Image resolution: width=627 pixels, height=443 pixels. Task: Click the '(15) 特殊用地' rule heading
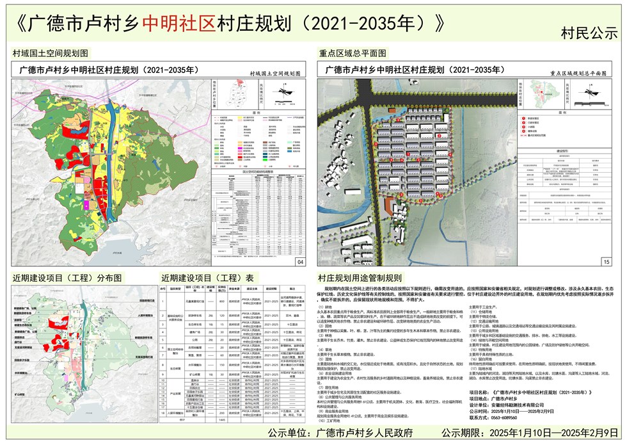480,350
